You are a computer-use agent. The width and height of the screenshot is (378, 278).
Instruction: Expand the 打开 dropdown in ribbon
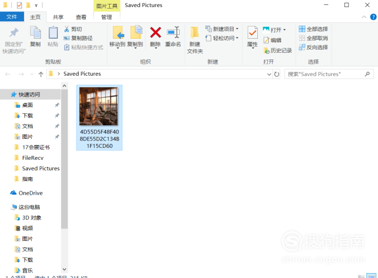pos(274,30)
